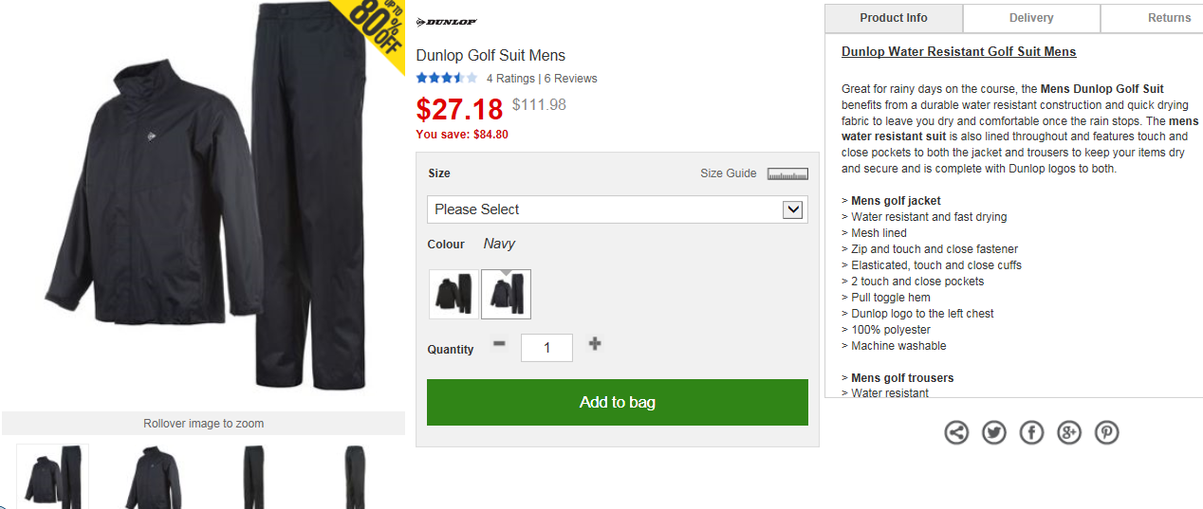Select the black colour swatch

[453, 295]
